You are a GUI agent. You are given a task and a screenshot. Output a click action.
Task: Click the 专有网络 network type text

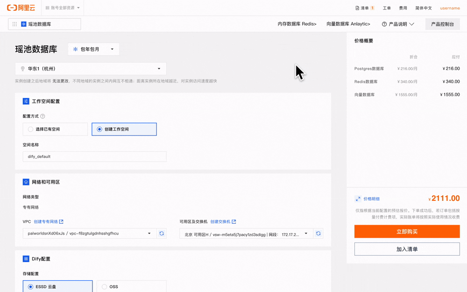(31, 207)
